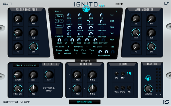The image size is (171, 106).
Task: Open the MW Dest destination selector
Action: tap(87, 47)
